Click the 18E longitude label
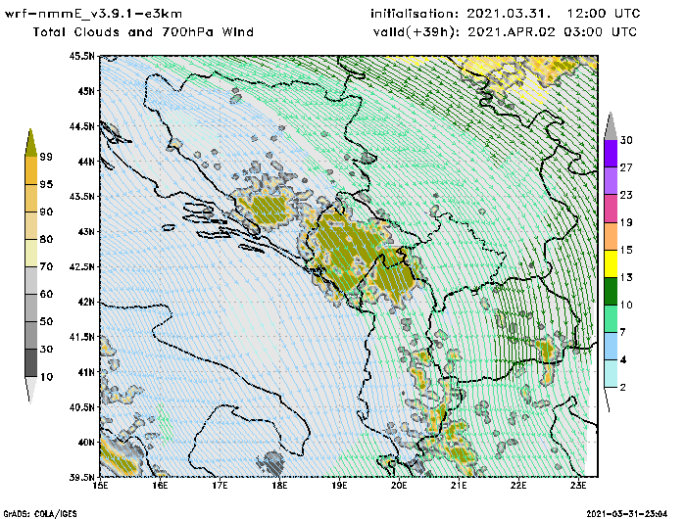The height and width of the screenshot is (519, 686). click(x=279, y=486)
